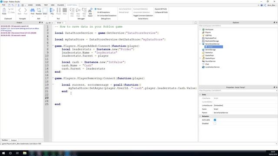This screenshot has height=156, width=278.
Task: Select ServerStorage in Explorer
Action: 210,50
